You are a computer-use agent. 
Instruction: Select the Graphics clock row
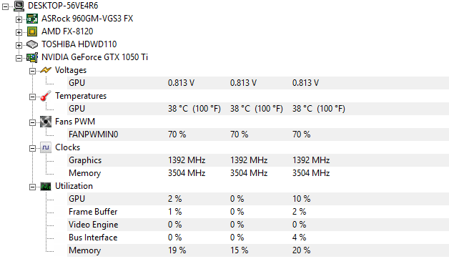(x=258, y=160)
